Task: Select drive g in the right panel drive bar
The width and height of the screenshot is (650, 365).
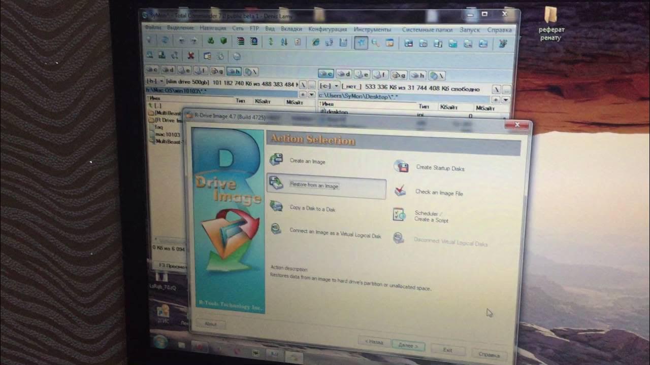Action: (399, 75)
